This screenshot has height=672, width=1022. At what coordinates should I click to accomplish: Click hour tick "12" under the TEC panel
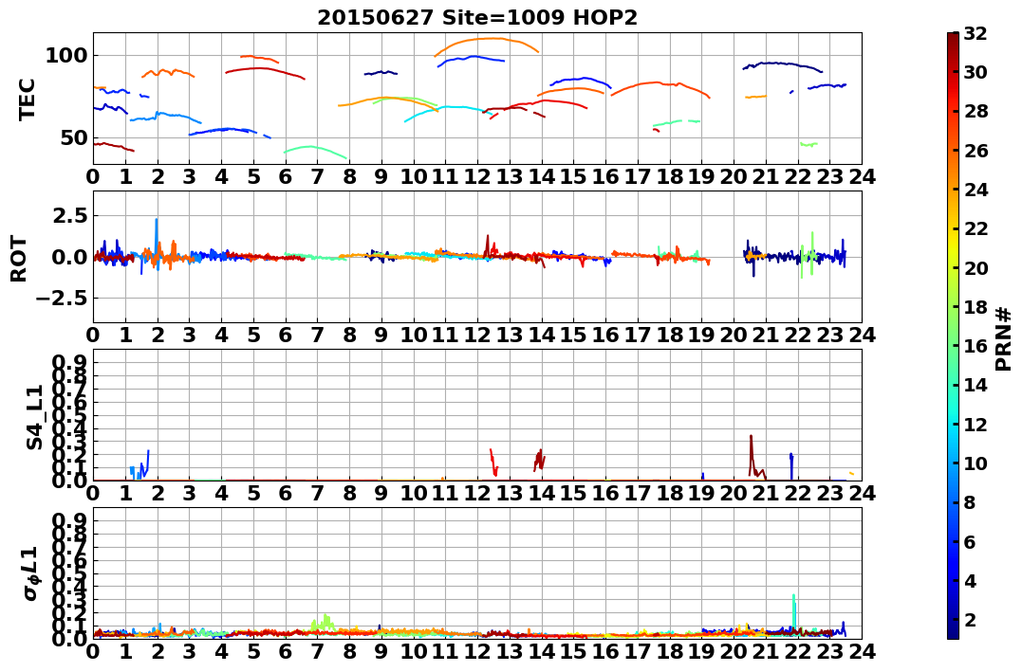pyautogui.click(x=477, y=175)
